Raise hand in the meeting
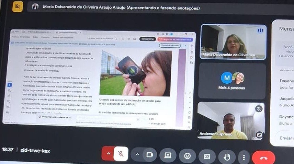 click(x=227, y=157)
